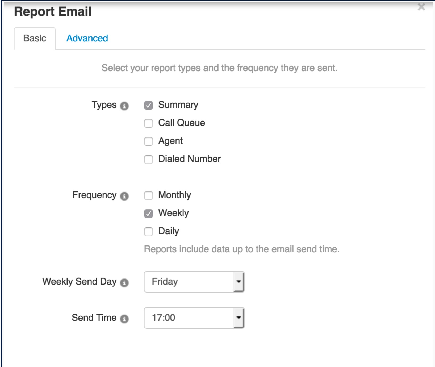The image size is (435, 367).
Task: Uncheck the Weekly frequency option
Action: pos(148,213)
